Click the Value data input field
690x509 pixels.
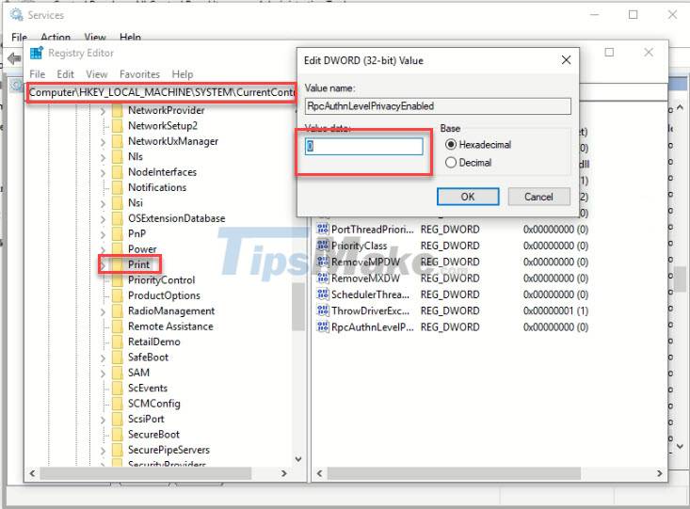coord(364,147)
